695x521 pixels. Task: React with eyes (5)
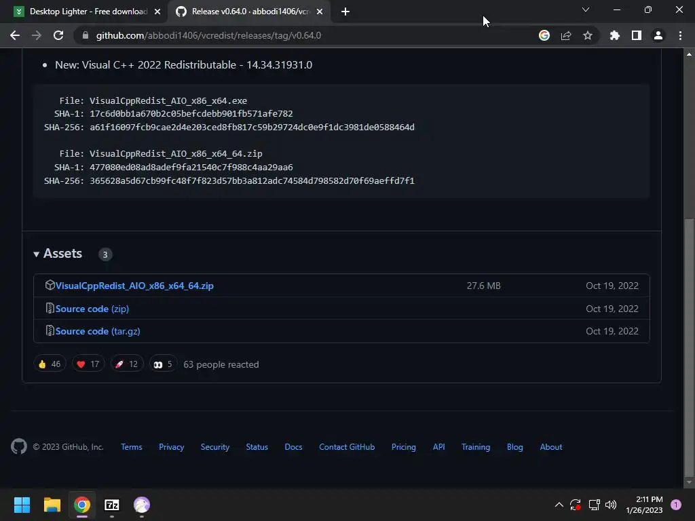pyautogui.click(x=163, y=364)
